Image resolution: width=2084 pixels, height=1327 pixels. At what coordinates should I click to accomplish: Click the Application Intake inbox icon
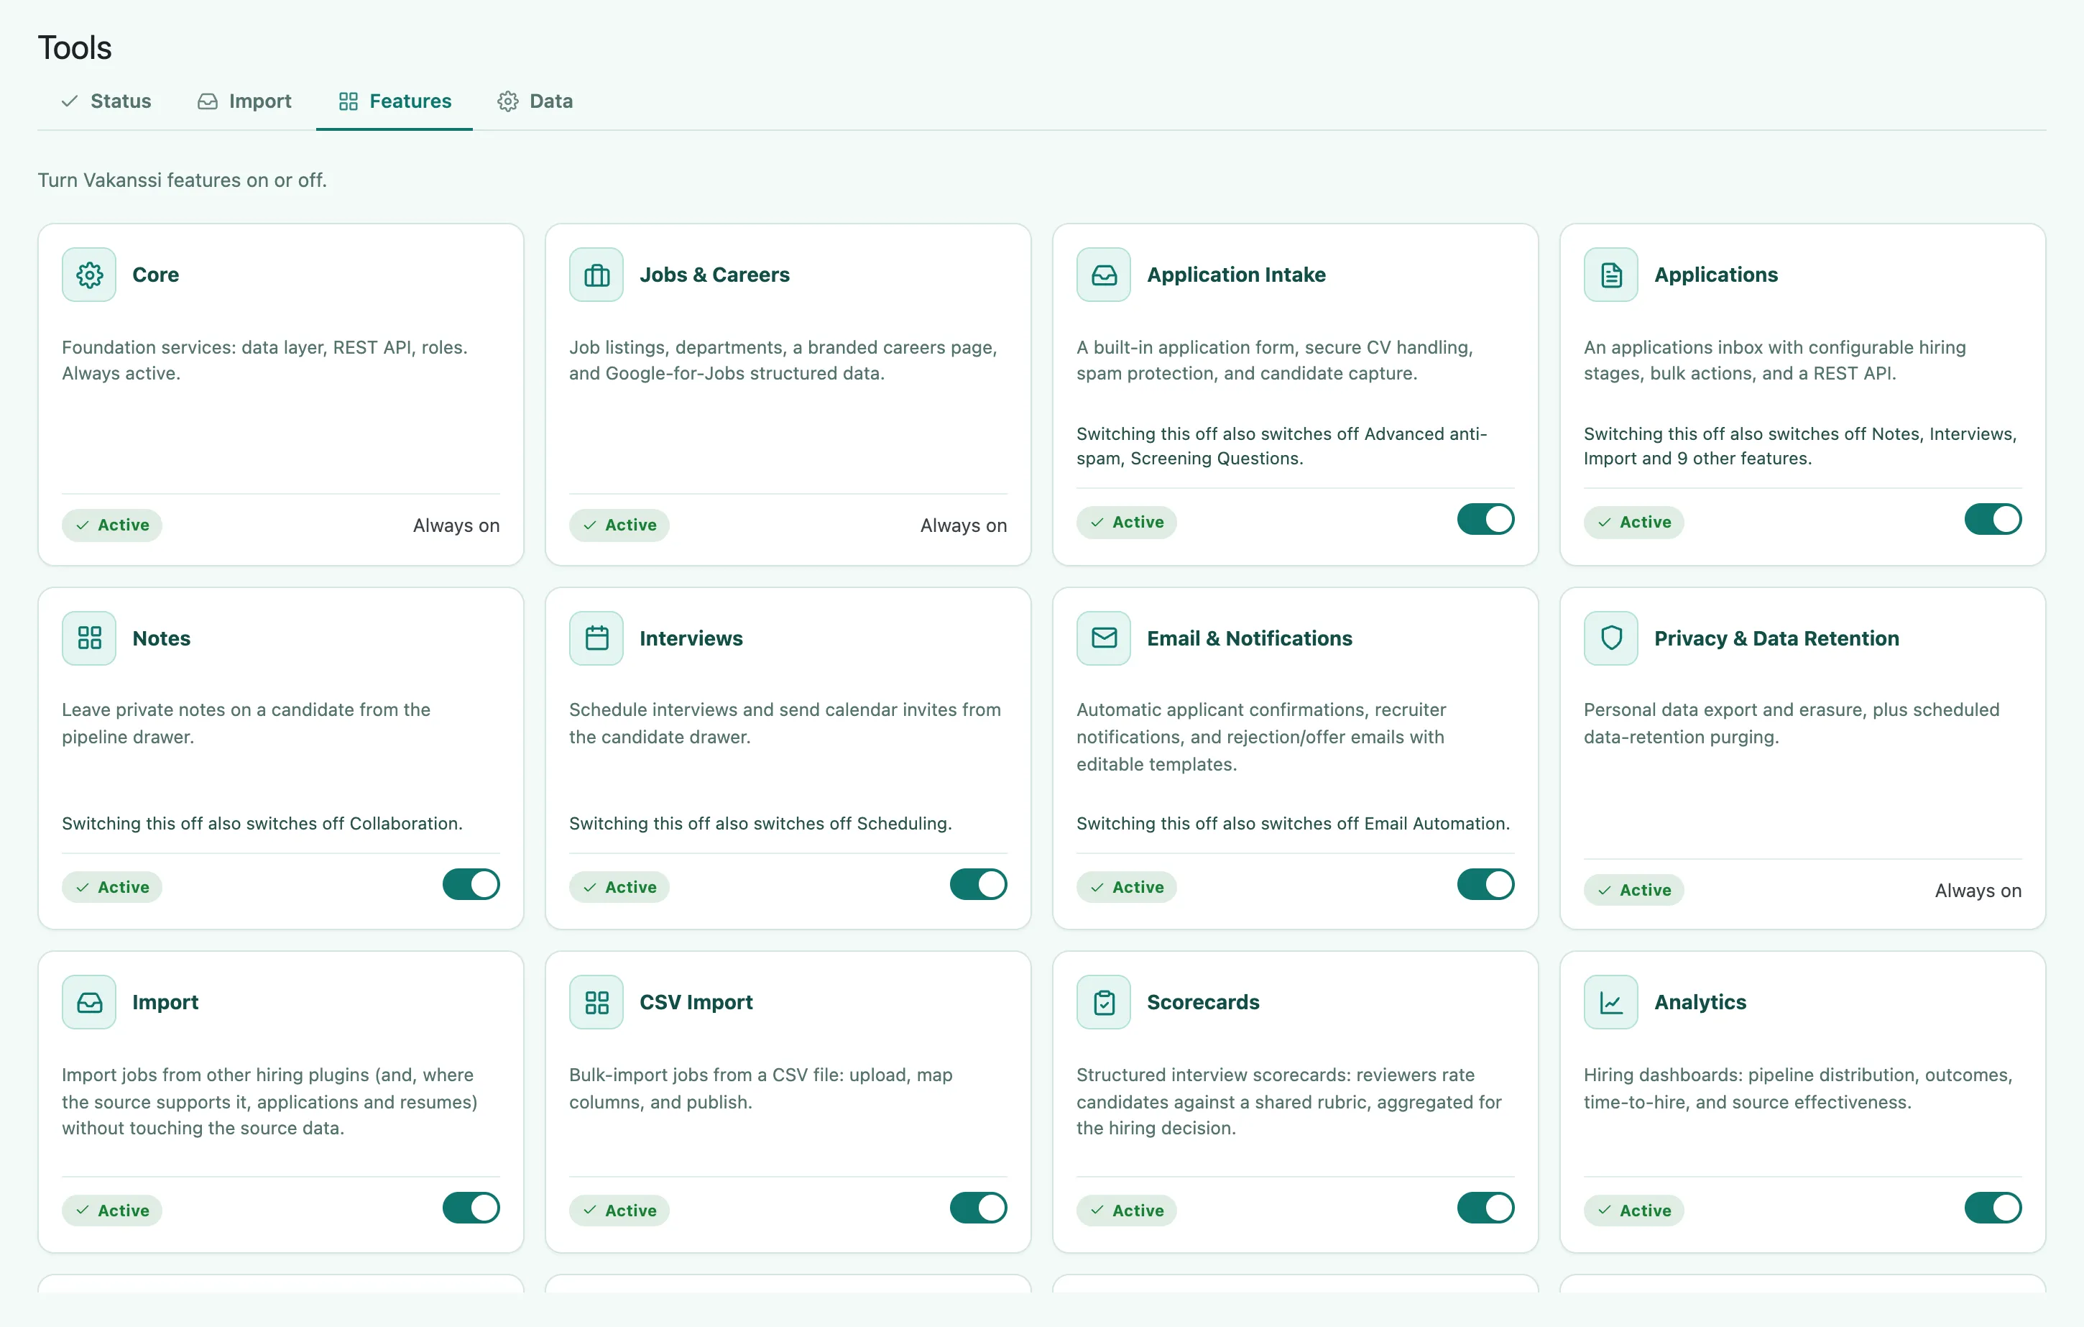pyautogui.click(x=1104, y=275)
